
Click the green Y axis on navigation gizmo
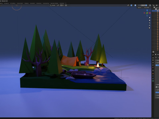coord(147,13)
